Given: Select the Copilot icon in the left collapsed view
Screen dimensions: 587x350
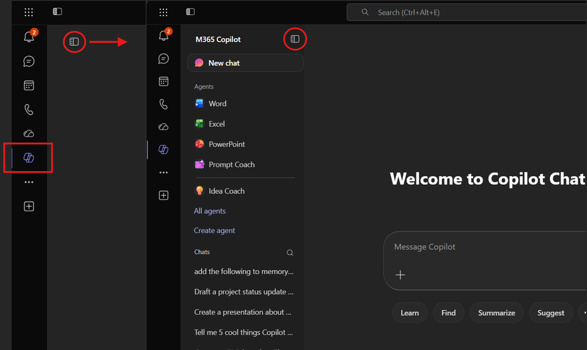Looking at the screenshot, I should [x=29, y=158].
